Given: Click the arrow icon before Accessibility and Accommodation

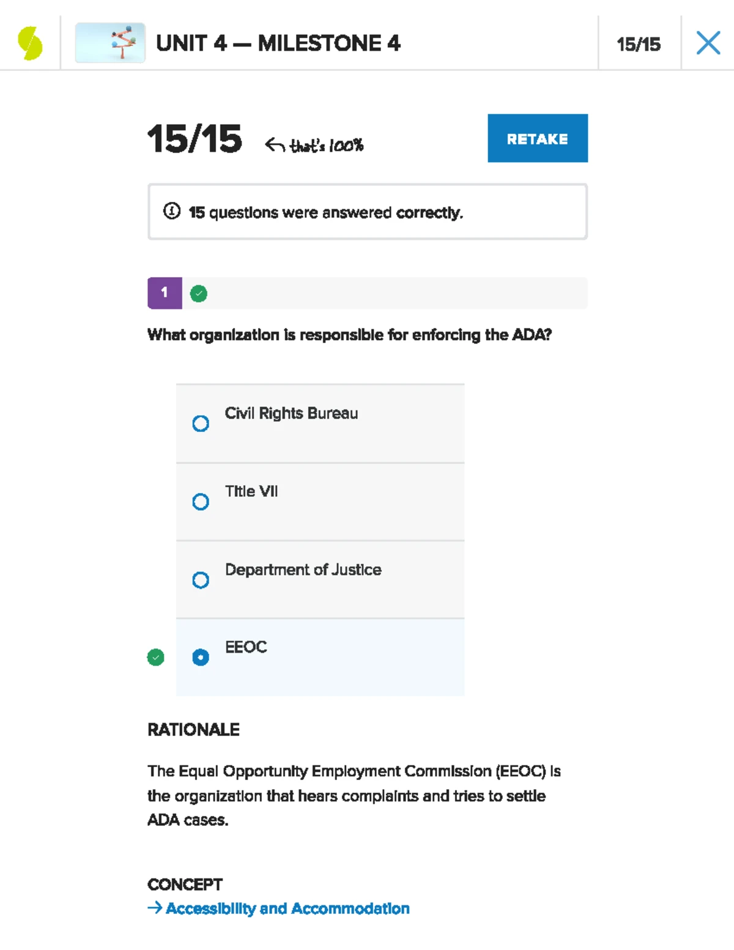Looking at the screenshot, I should [154, 908].
